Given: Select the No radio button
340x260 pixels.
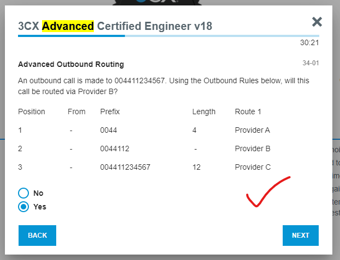Looking at the screenshot, I should click(x=23, y=193).
